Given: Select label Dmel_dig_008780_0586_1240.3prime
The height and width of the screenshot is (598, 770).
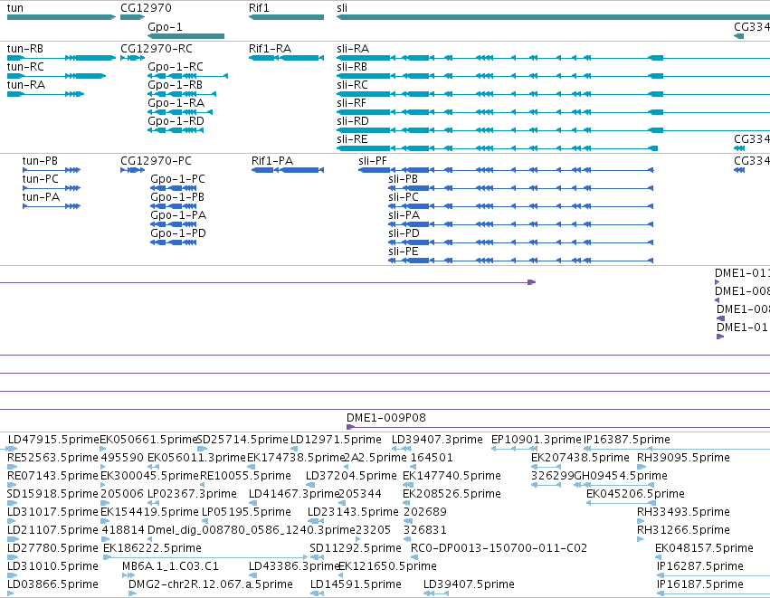Looking at the screenshot, I should [251, 531].
